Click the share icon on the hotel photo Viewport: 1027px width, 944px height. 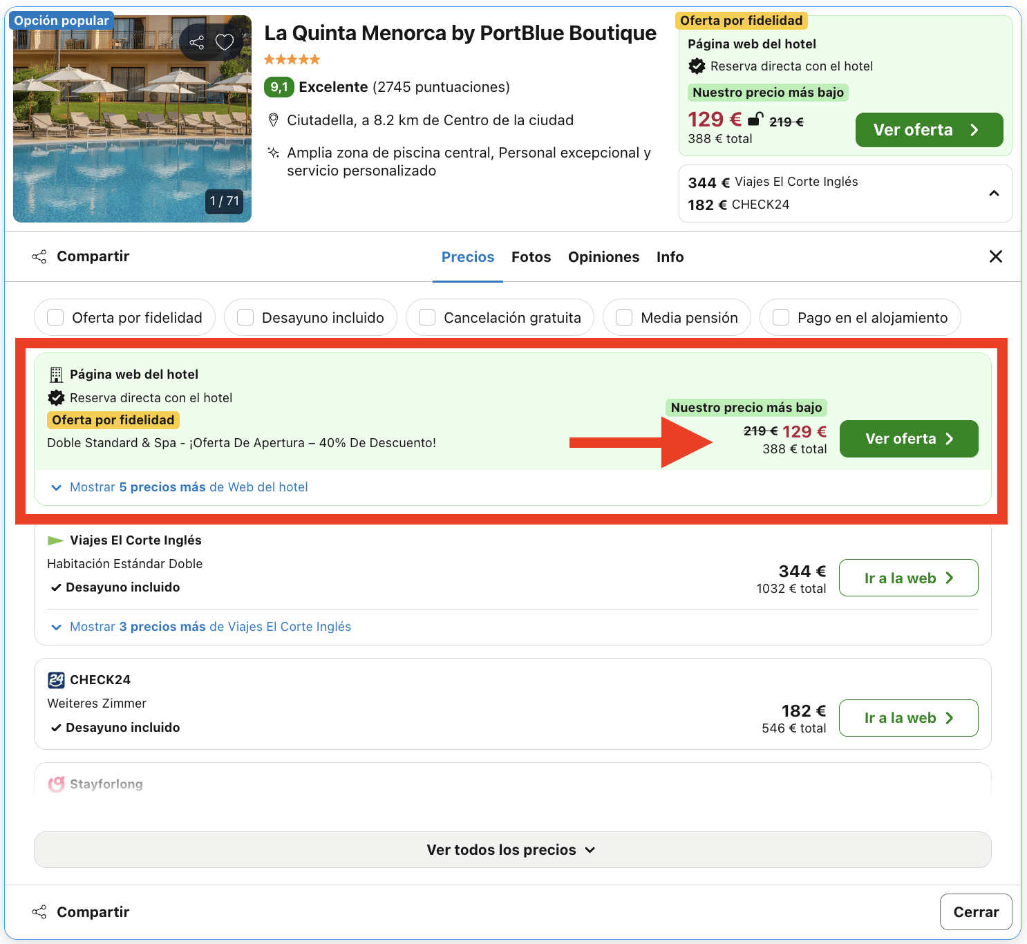click(x=198, y=42)
